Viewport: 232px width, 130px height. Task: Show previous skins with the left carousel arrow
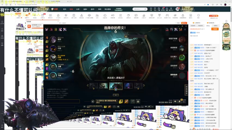click(88, 85)
